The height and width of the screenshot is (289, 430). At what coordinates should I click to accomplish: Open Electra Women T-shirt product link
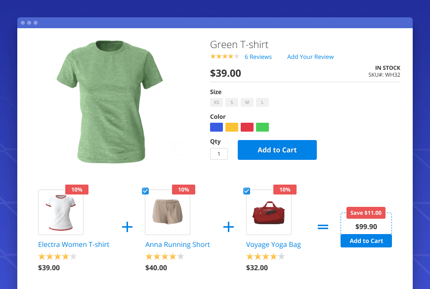tap(74, 244)
